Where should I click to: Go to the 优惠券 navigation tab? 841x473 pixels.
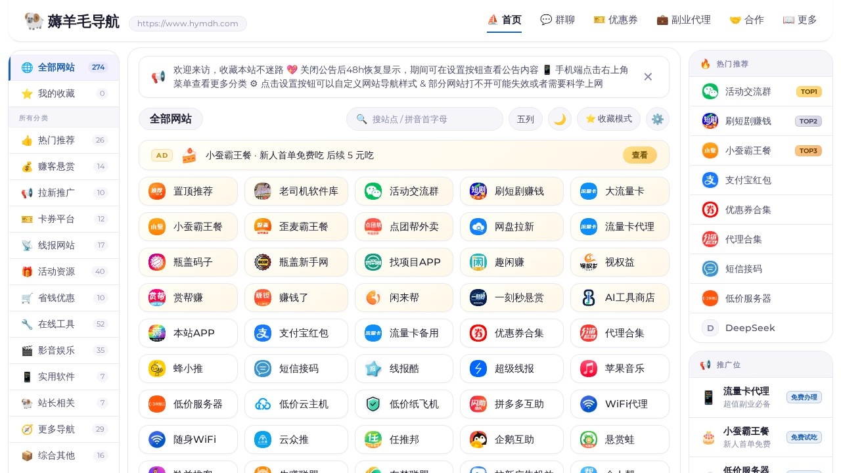616,20
